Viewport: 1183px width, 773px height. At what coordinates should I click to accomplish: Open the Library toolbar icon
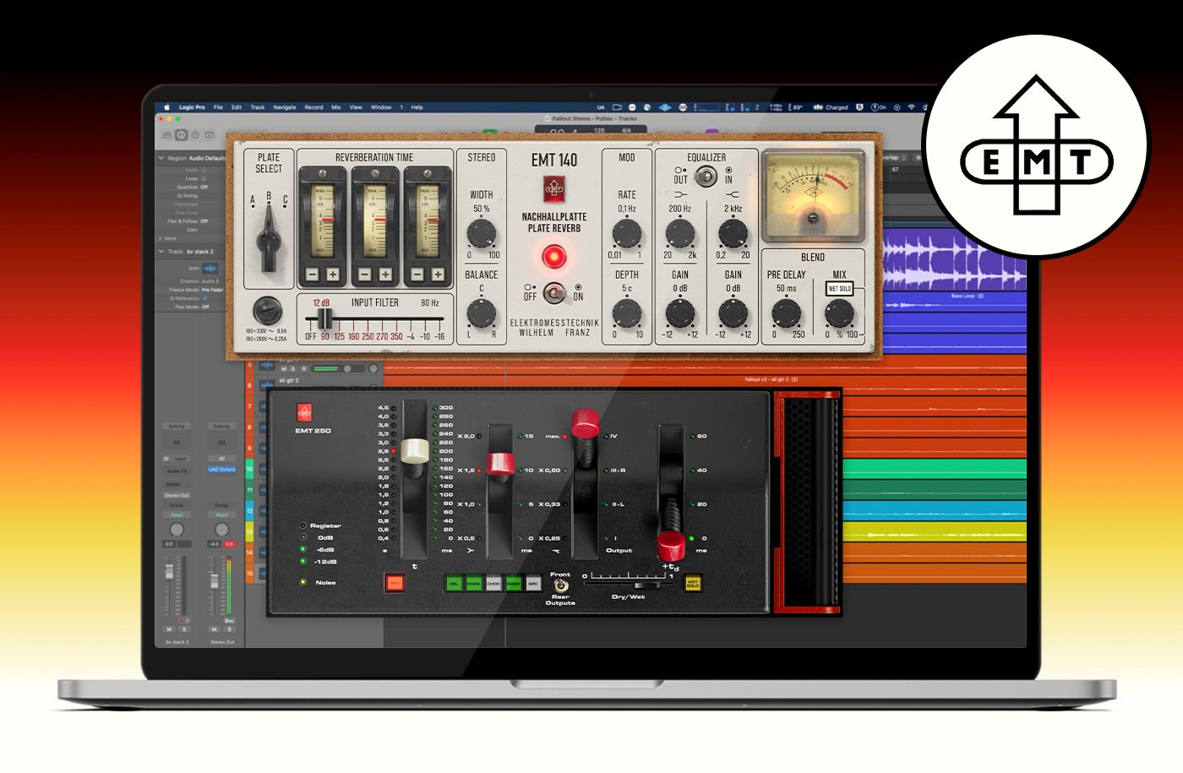(x=167, y=134)
